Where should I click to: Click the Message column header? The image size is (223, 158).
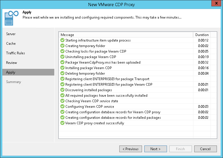pyautogui.click(x=126, y=35)
